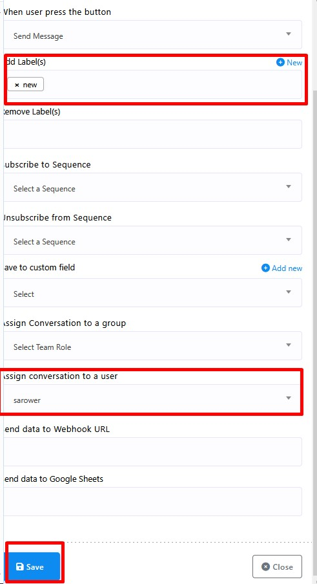Viewport: 317px width, 584px height.
Task: Open the Select Team Role dropdown
Action: (153, 345)
